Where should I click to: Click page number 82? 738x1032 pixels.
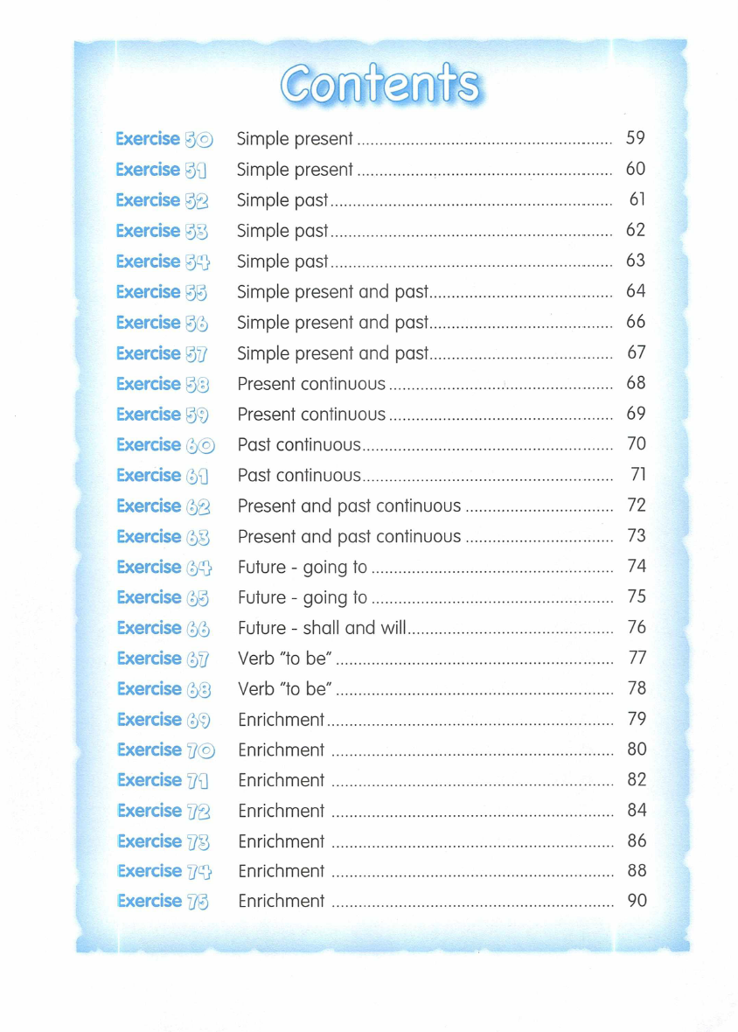tap(637, 780)
